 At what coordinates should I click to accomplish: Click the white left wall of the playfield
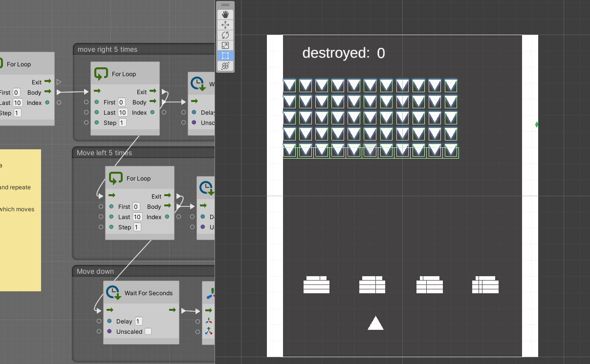(275, 196)
